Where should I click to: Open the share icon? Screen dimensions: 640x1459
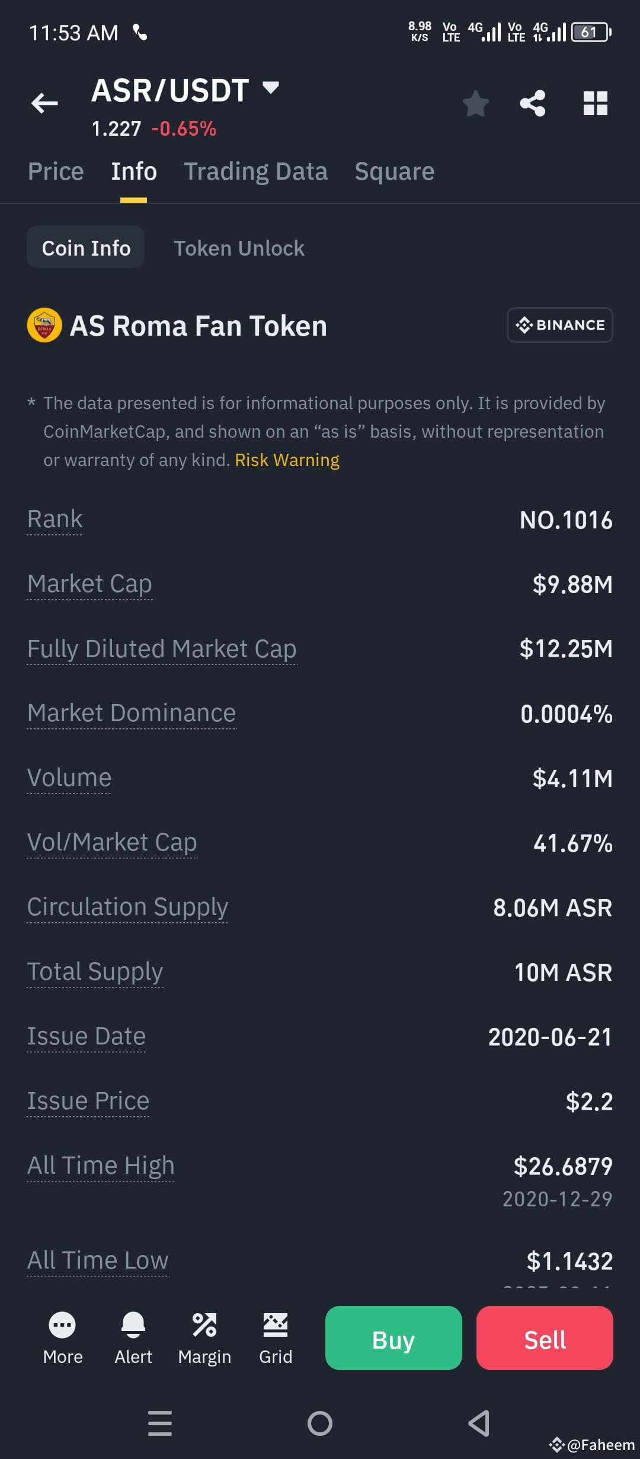point(532,103)
